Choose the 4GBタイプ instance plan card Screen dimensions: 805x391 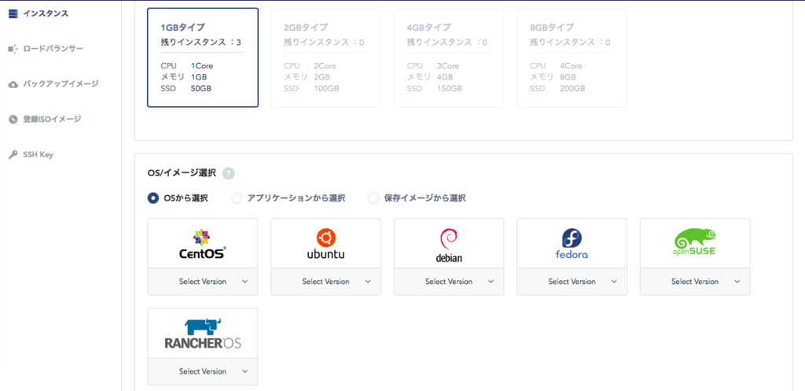coord(449,57)
